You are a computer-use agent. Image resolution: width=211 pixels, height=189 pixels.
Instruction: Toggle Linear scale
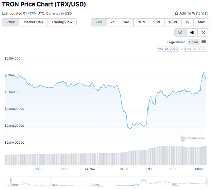point(193,42)
